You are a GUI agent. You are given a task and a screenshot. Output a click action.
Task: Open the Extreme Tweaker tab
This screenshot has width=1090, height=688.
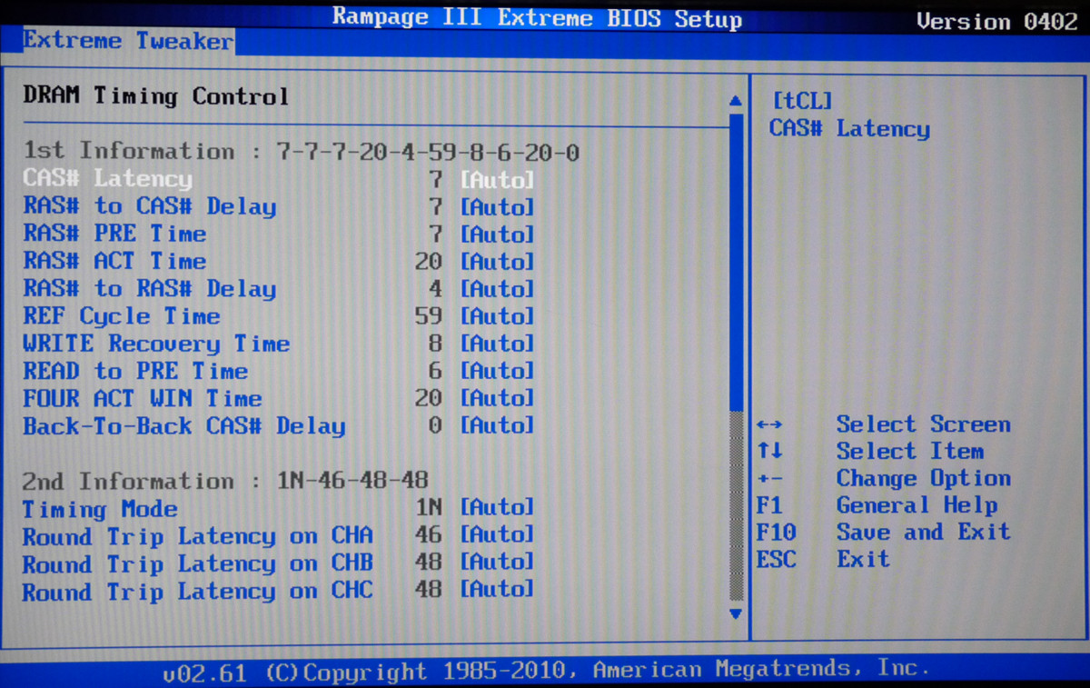(128, 41)
